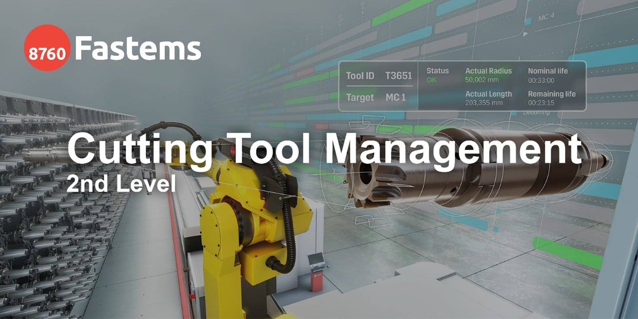
Task: Select the MC 4 schedule row label
Action: pos(546,18)
